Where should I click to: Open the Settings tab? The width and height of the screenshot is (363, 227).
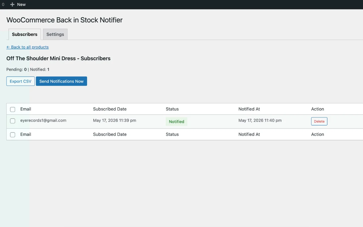(x=55, y=34)
